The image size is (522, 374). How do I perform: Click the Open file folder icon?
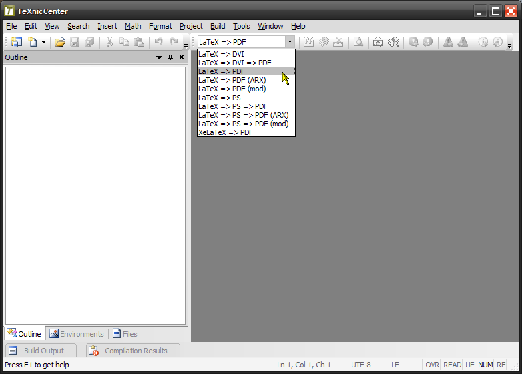coord(60,42)
